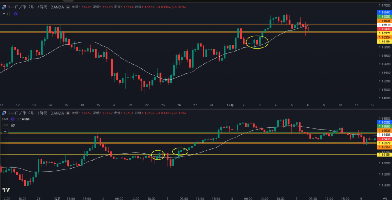Click the TradingView logo in lower chart
392x200 pixels.
pyautogui.click(x=6, y=190)
